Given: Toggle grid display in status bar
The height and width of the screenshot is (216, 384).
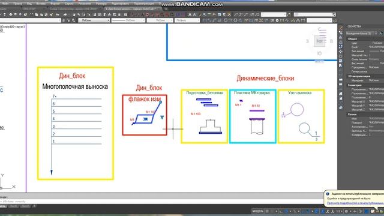Looking at the screenshot, I should [x=267, y=211].
